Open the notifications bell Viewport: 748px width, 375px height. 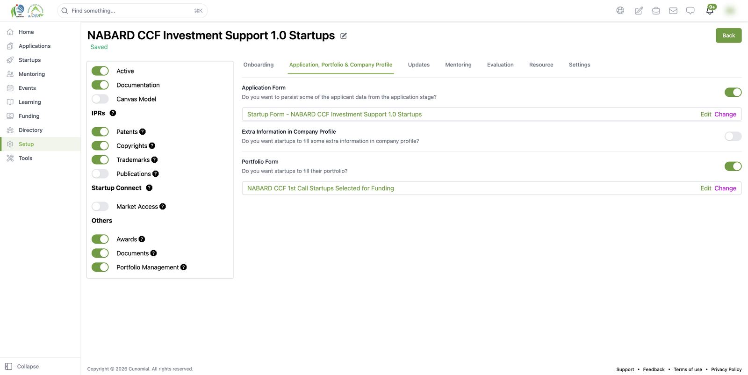click(x=710, y=10)
